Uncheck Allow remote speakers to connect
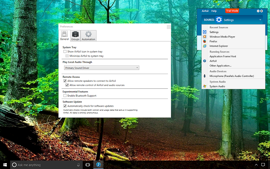The width and height of the screenshot is (270, 169). [65, 81]
